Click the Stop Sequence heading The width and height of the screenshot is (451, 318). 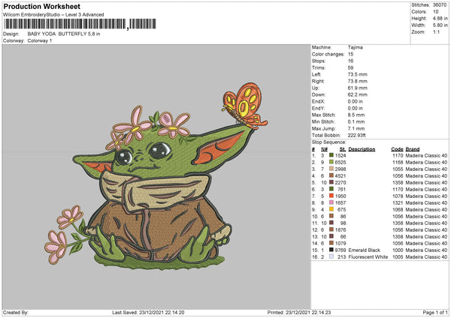329,142
